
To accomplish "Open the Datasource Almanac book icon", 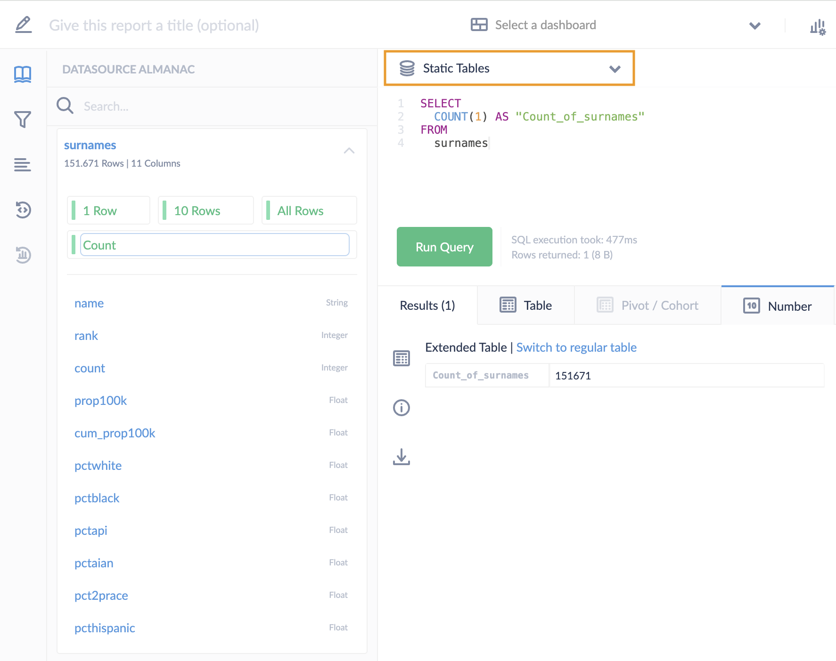I will [23, 74].
